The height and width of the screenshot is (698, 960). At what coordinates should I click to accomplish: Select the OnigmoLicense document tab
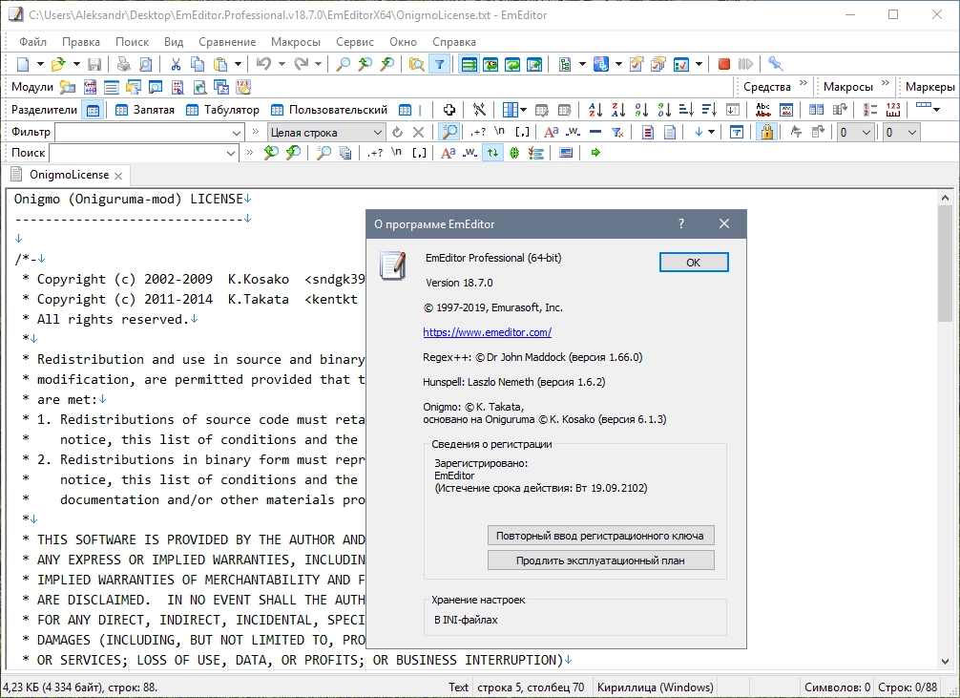pos(69,175)
